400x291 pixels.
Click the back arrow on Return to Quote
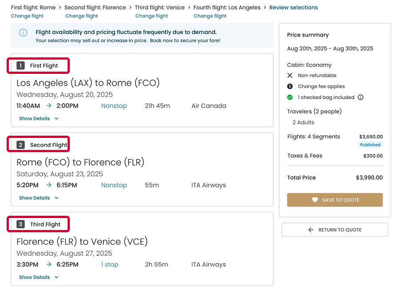click(311, 230)
